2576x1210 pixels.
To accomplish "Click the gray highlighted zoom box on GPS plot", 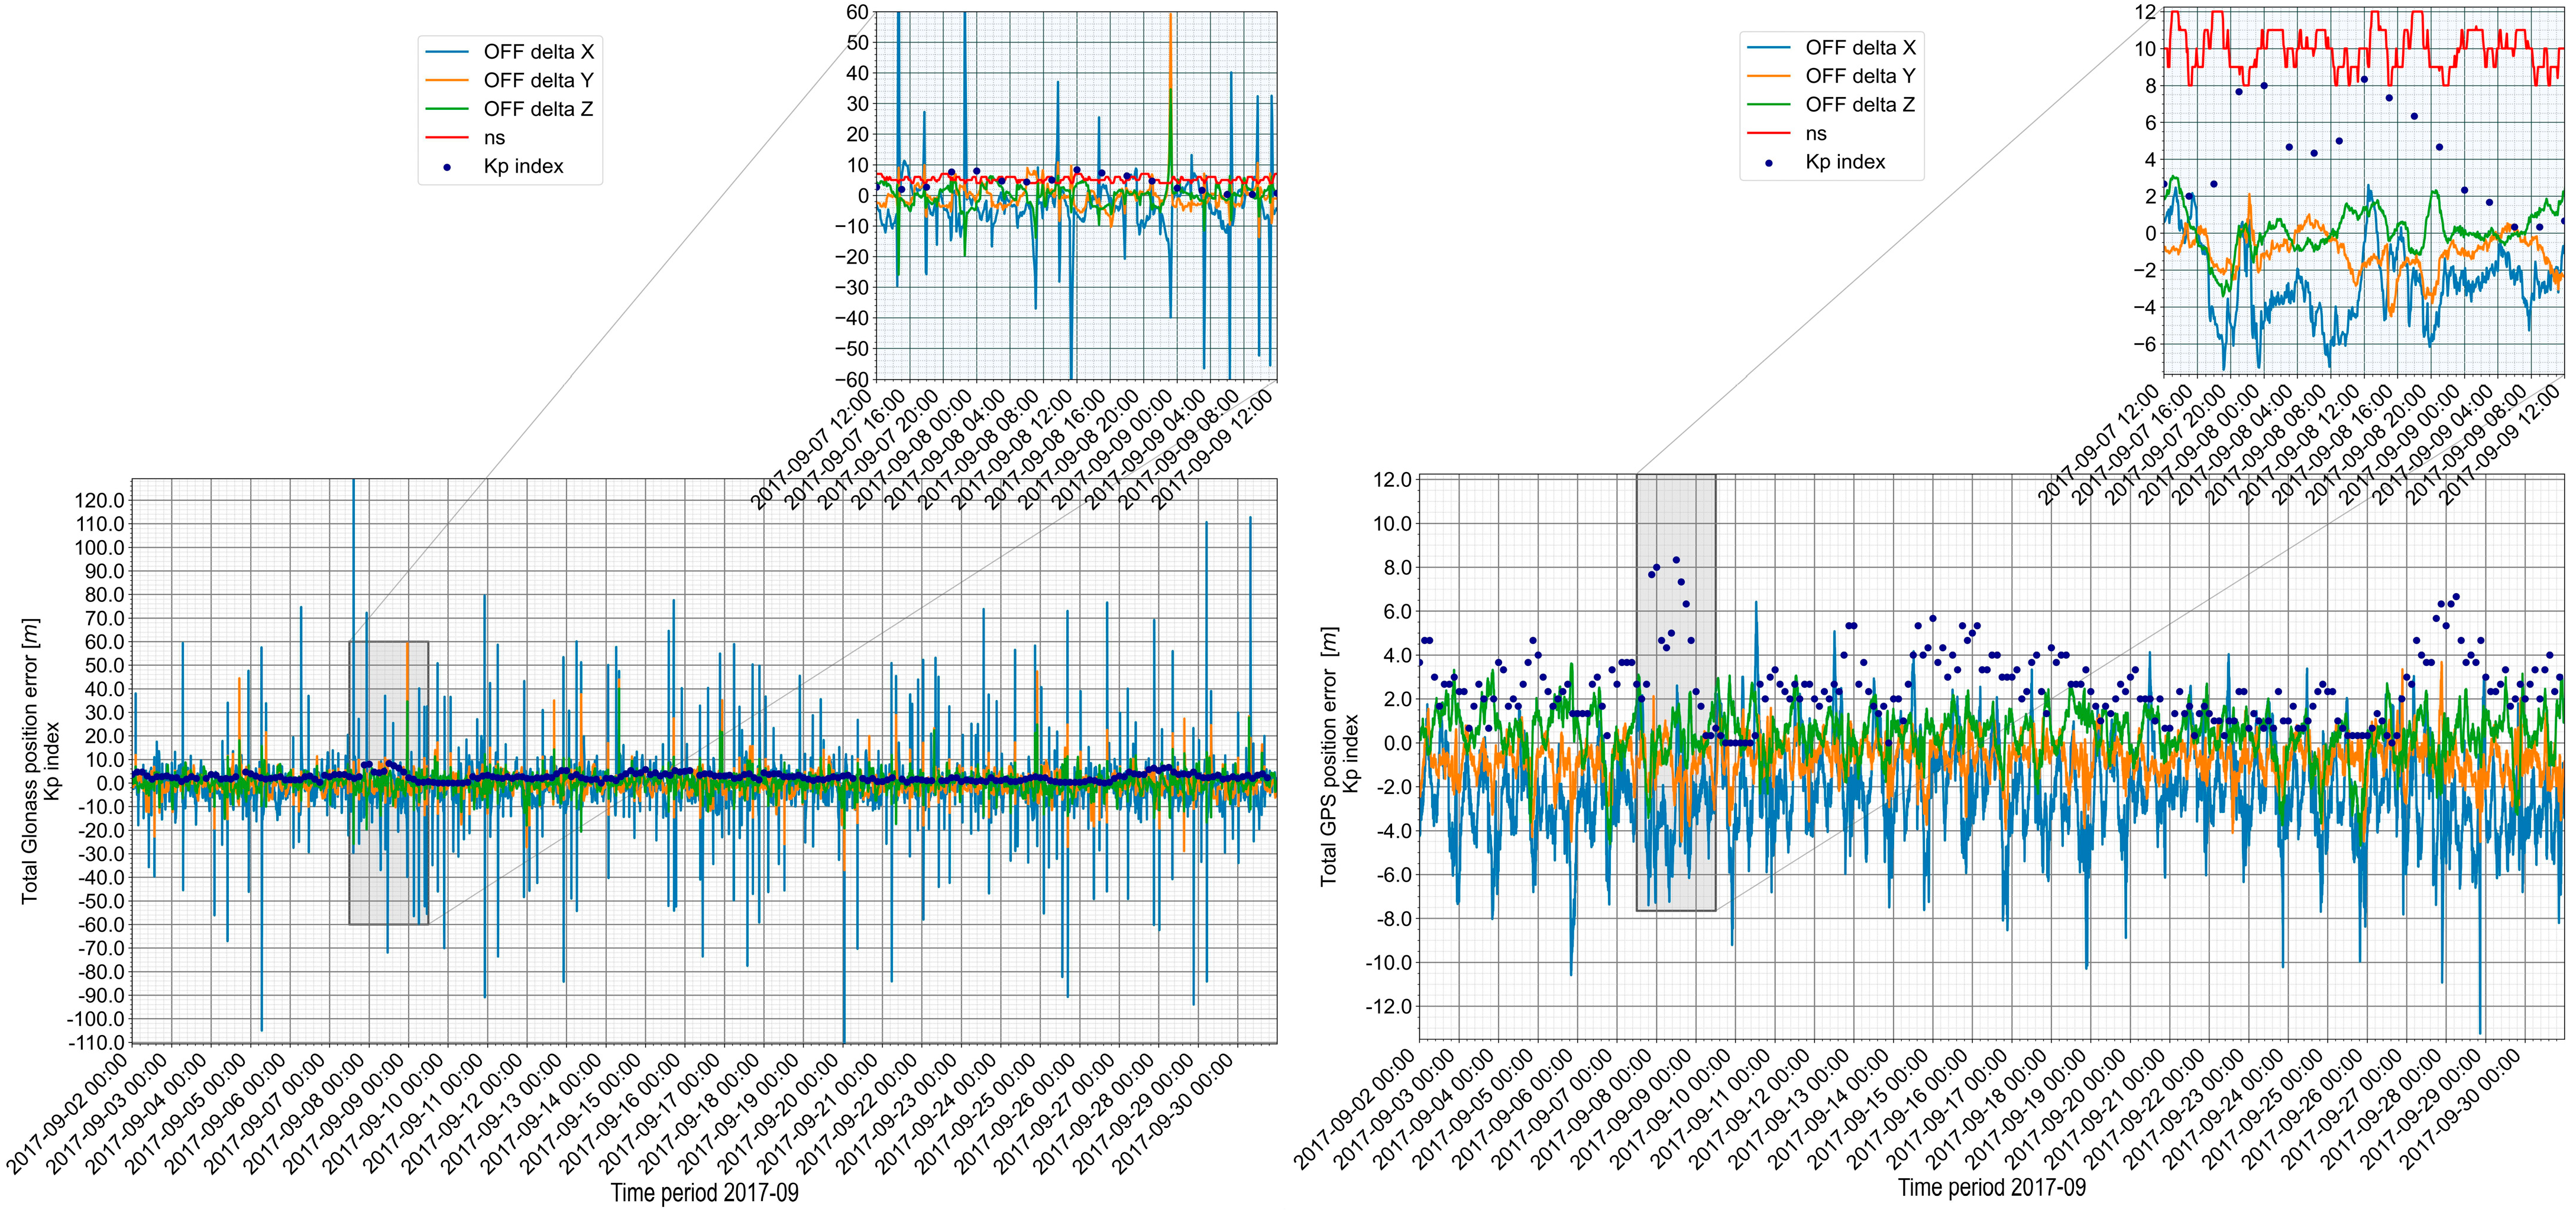I will (1676, 692).
